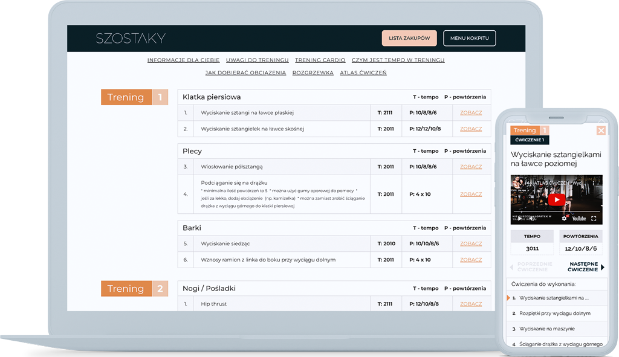Open Trening cardio link
The height and width of the screenshot is (357, 619).
320,60
